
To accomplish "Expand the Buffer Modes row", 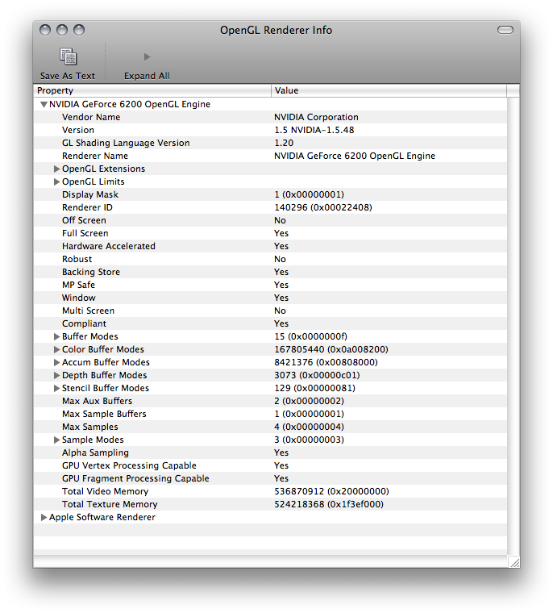I will [x=56, y=336].
